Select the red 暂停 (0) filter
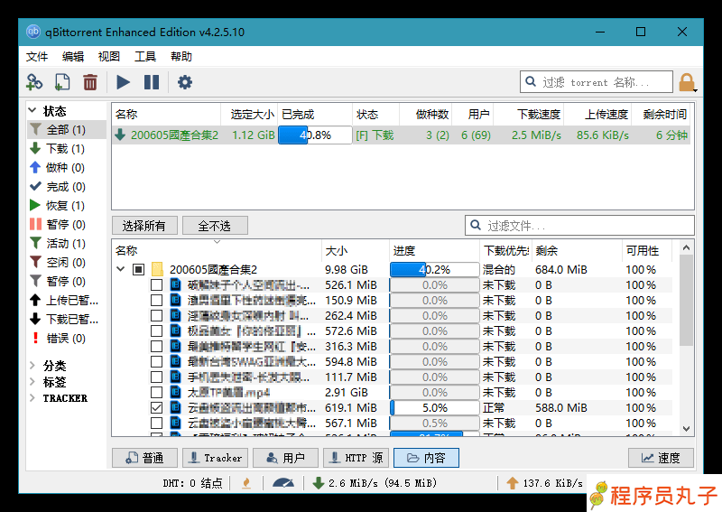Viewport: 722px width, 512px height. click(66, 225)
